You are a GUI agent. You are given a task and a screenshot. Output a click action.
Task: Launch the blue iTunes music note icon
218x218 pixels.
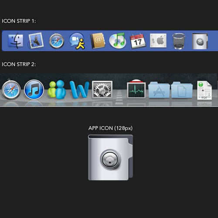pyautogui.click(x=34, y=89)
